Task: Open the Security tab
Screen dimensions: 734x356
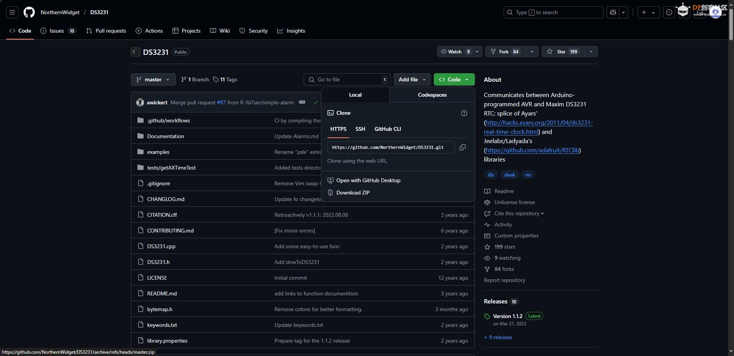Action: click(253, 31)
